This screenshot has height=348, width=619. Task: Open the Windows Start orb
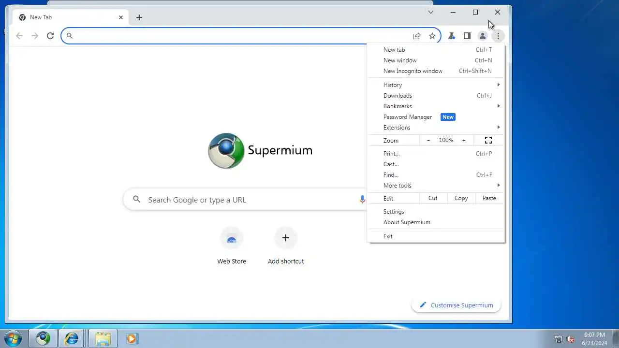(13, 338)
